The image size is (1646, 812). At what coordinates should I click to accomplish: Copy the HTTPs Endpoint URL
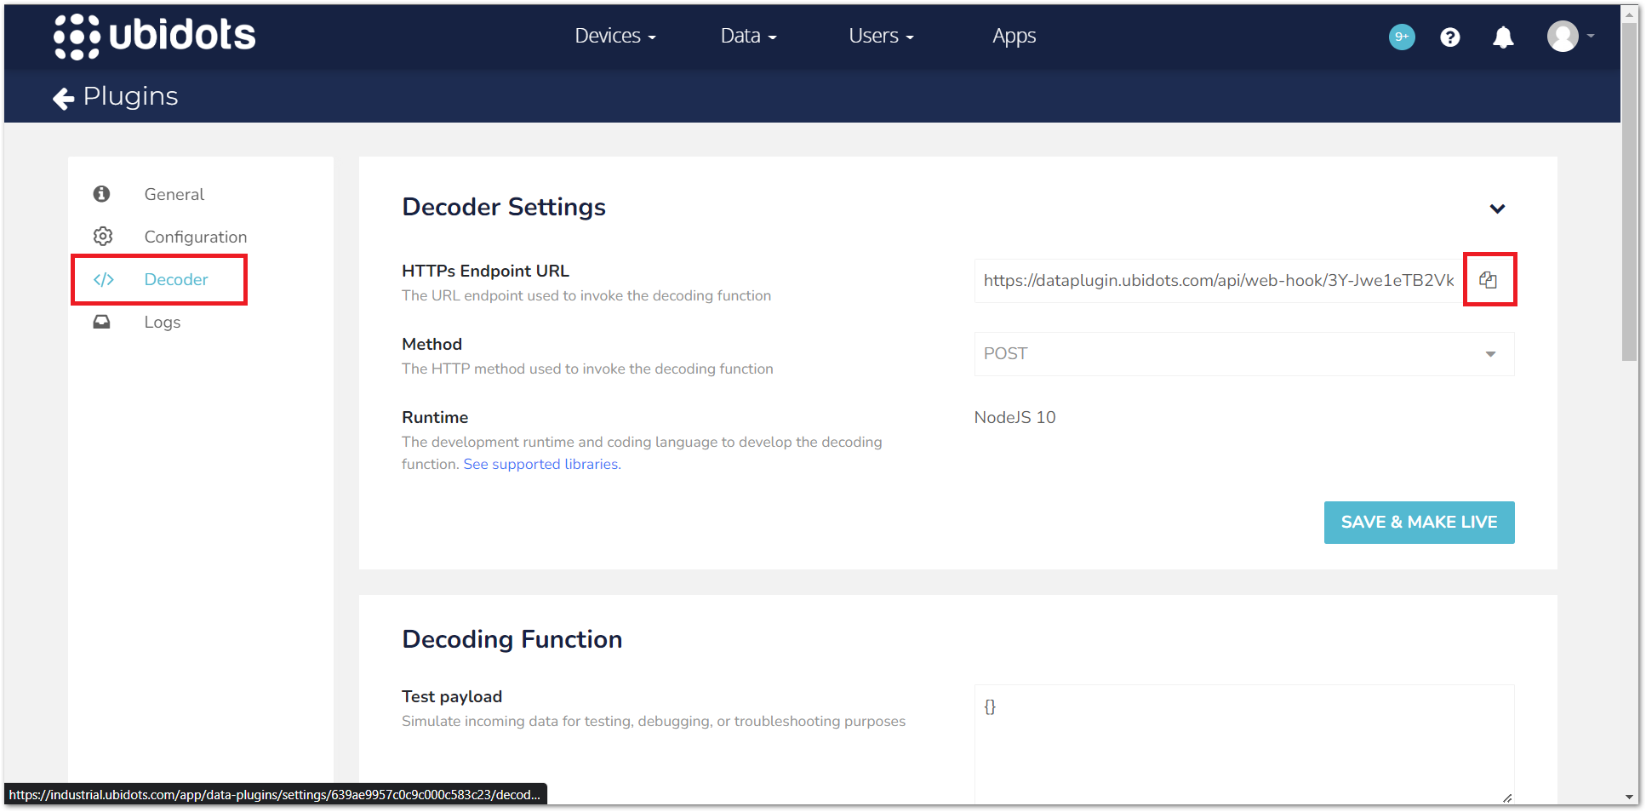pyautogui.click(x=1488, y=280)
